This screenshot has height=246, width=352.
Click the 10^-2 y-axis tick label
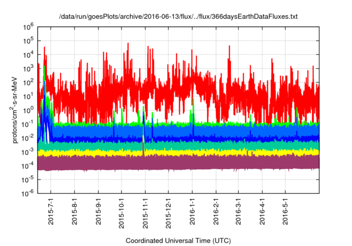pos(28,138)
